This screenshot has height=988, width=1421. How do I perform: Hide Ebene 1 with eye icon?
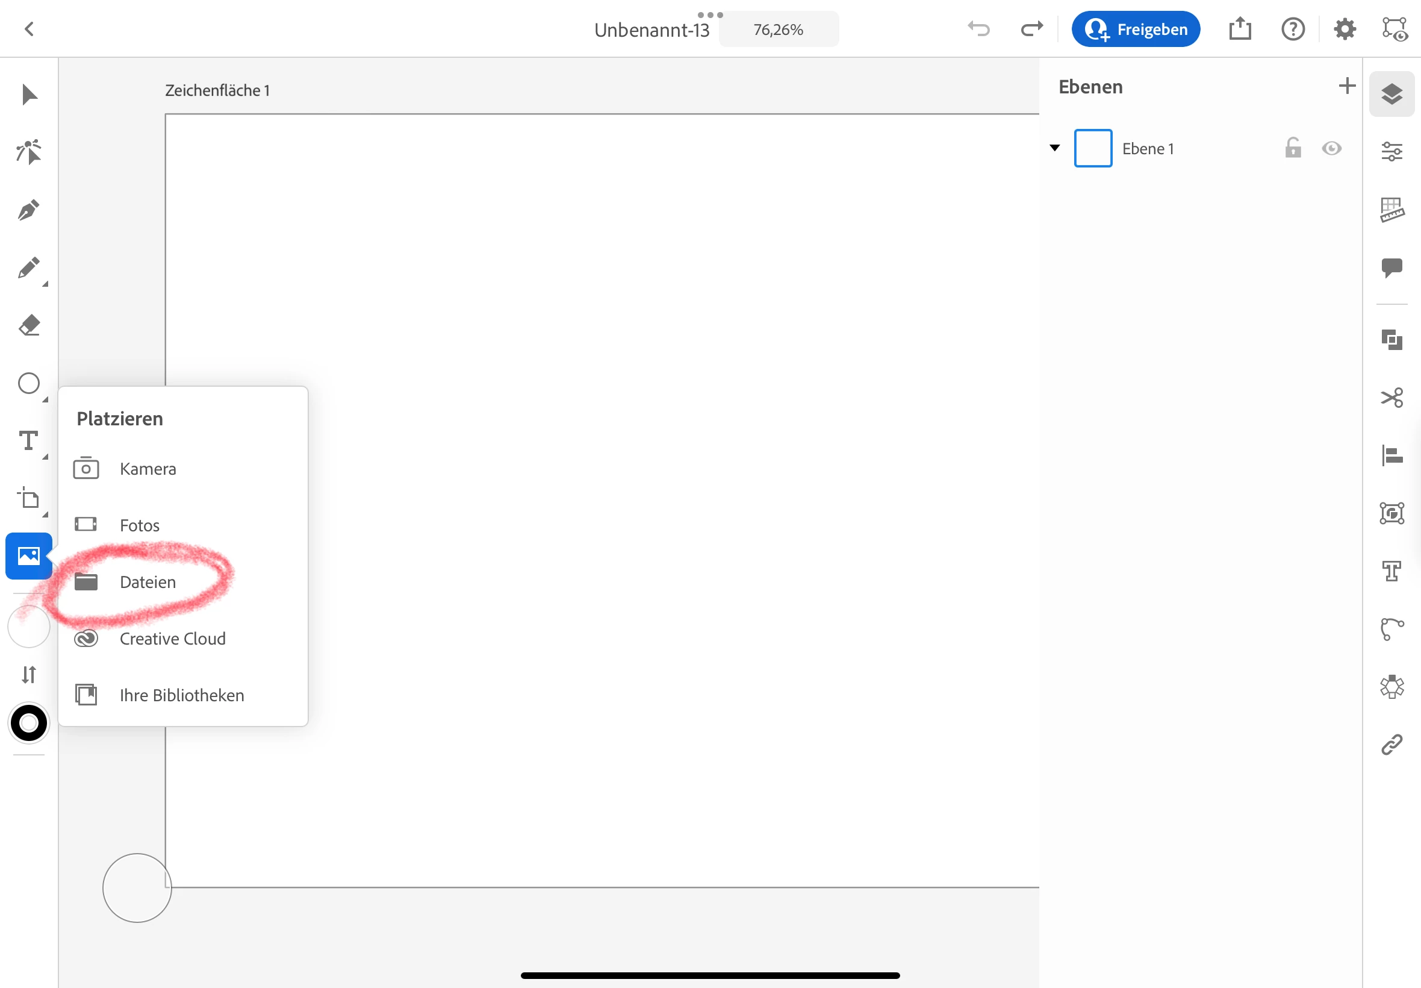click(x=1331, y=149)
